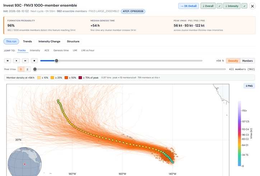Open the IR Detail view
Viewport: 260px width, 176px height.
189,6
